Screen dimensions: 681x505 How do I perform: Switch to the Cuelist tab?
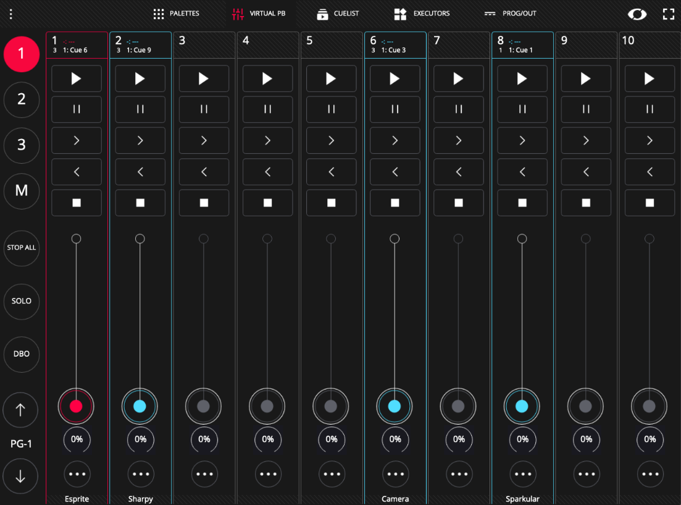tap(338, 14)
